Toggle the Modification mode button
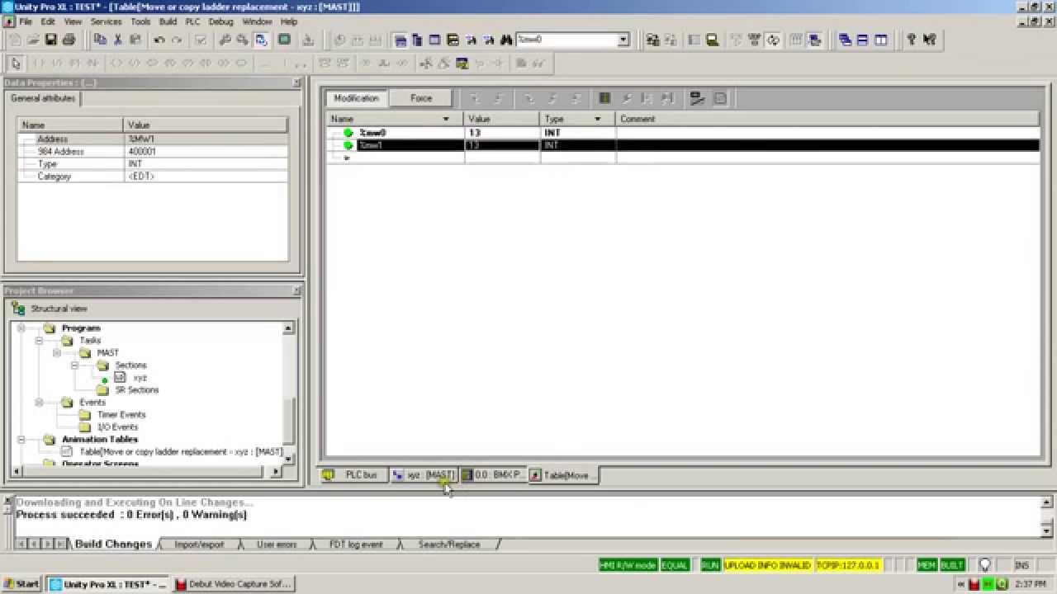1057x594 pixels. coord(357,98)
